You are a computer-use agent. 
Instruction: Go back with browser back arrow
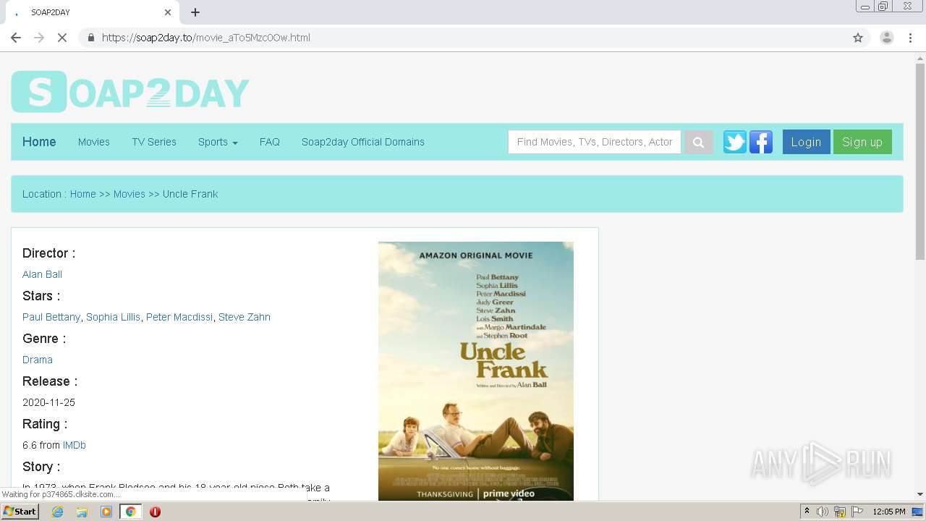click(x=16, y=38)
